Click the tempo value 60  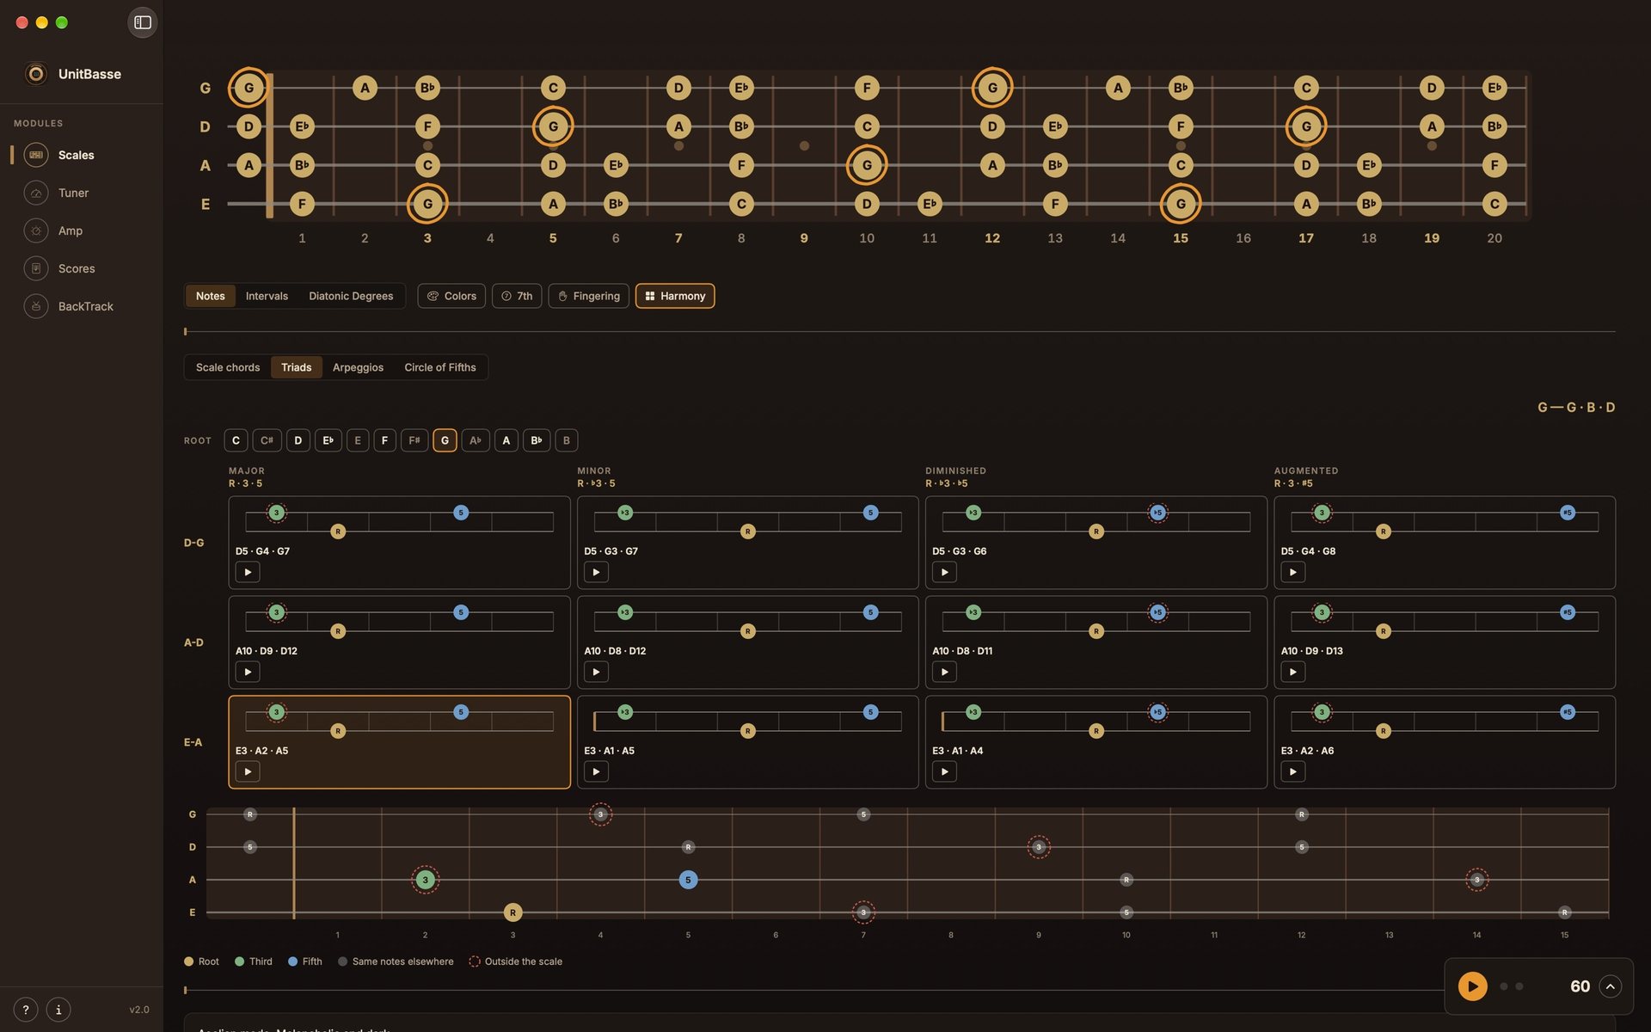pyautogui.click(x=1580, y=986)
